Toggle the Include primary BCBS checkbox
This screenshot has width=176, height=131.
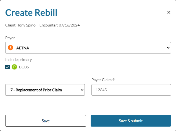click(8, 67)
